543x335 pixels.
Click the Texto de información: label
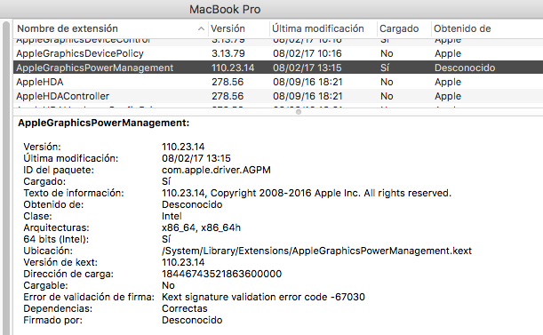click(x=74, y=193)
